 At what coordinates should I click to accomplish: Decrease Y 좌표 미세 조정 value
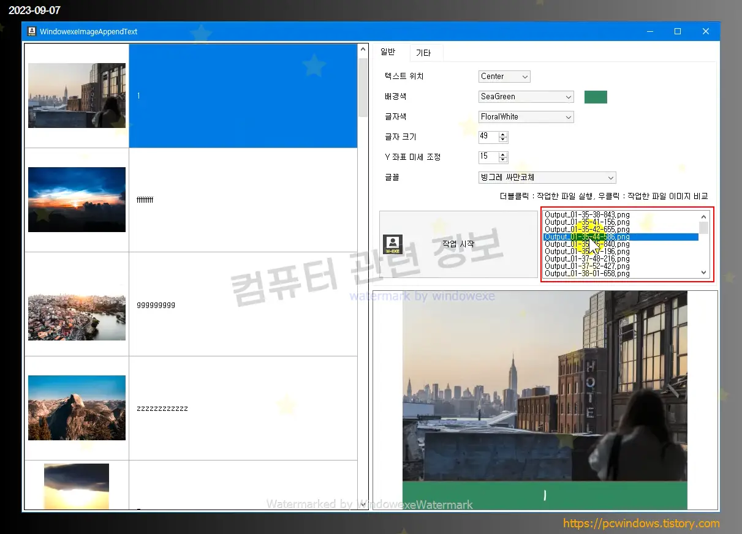click(x=503, y=160)
